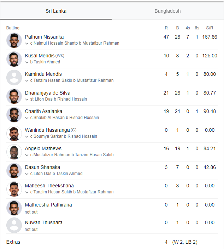Click Maheesh Theekshana's player photo
Screen dimensions: 224x249
click(x=14, y=189)
